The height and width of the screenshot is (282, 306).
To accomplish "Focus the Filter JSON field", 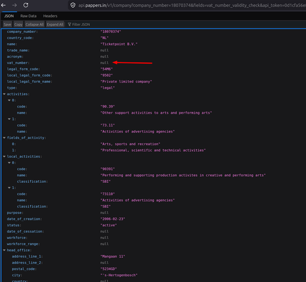I will (x=81, y=24).
